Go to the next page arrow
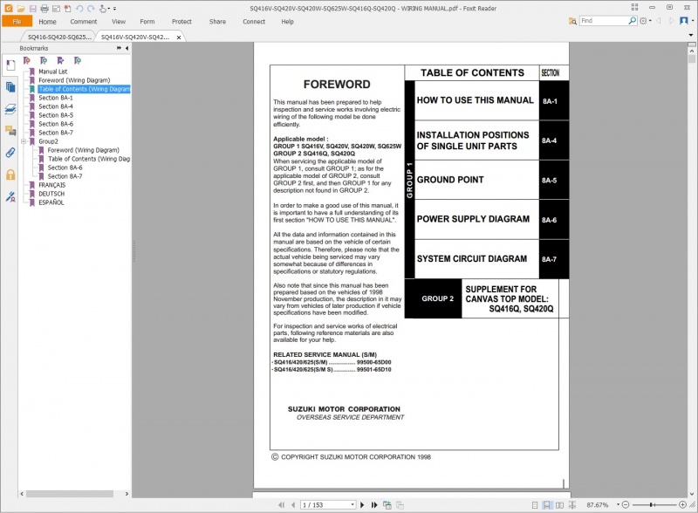The image size is (698, 513). 362,505
